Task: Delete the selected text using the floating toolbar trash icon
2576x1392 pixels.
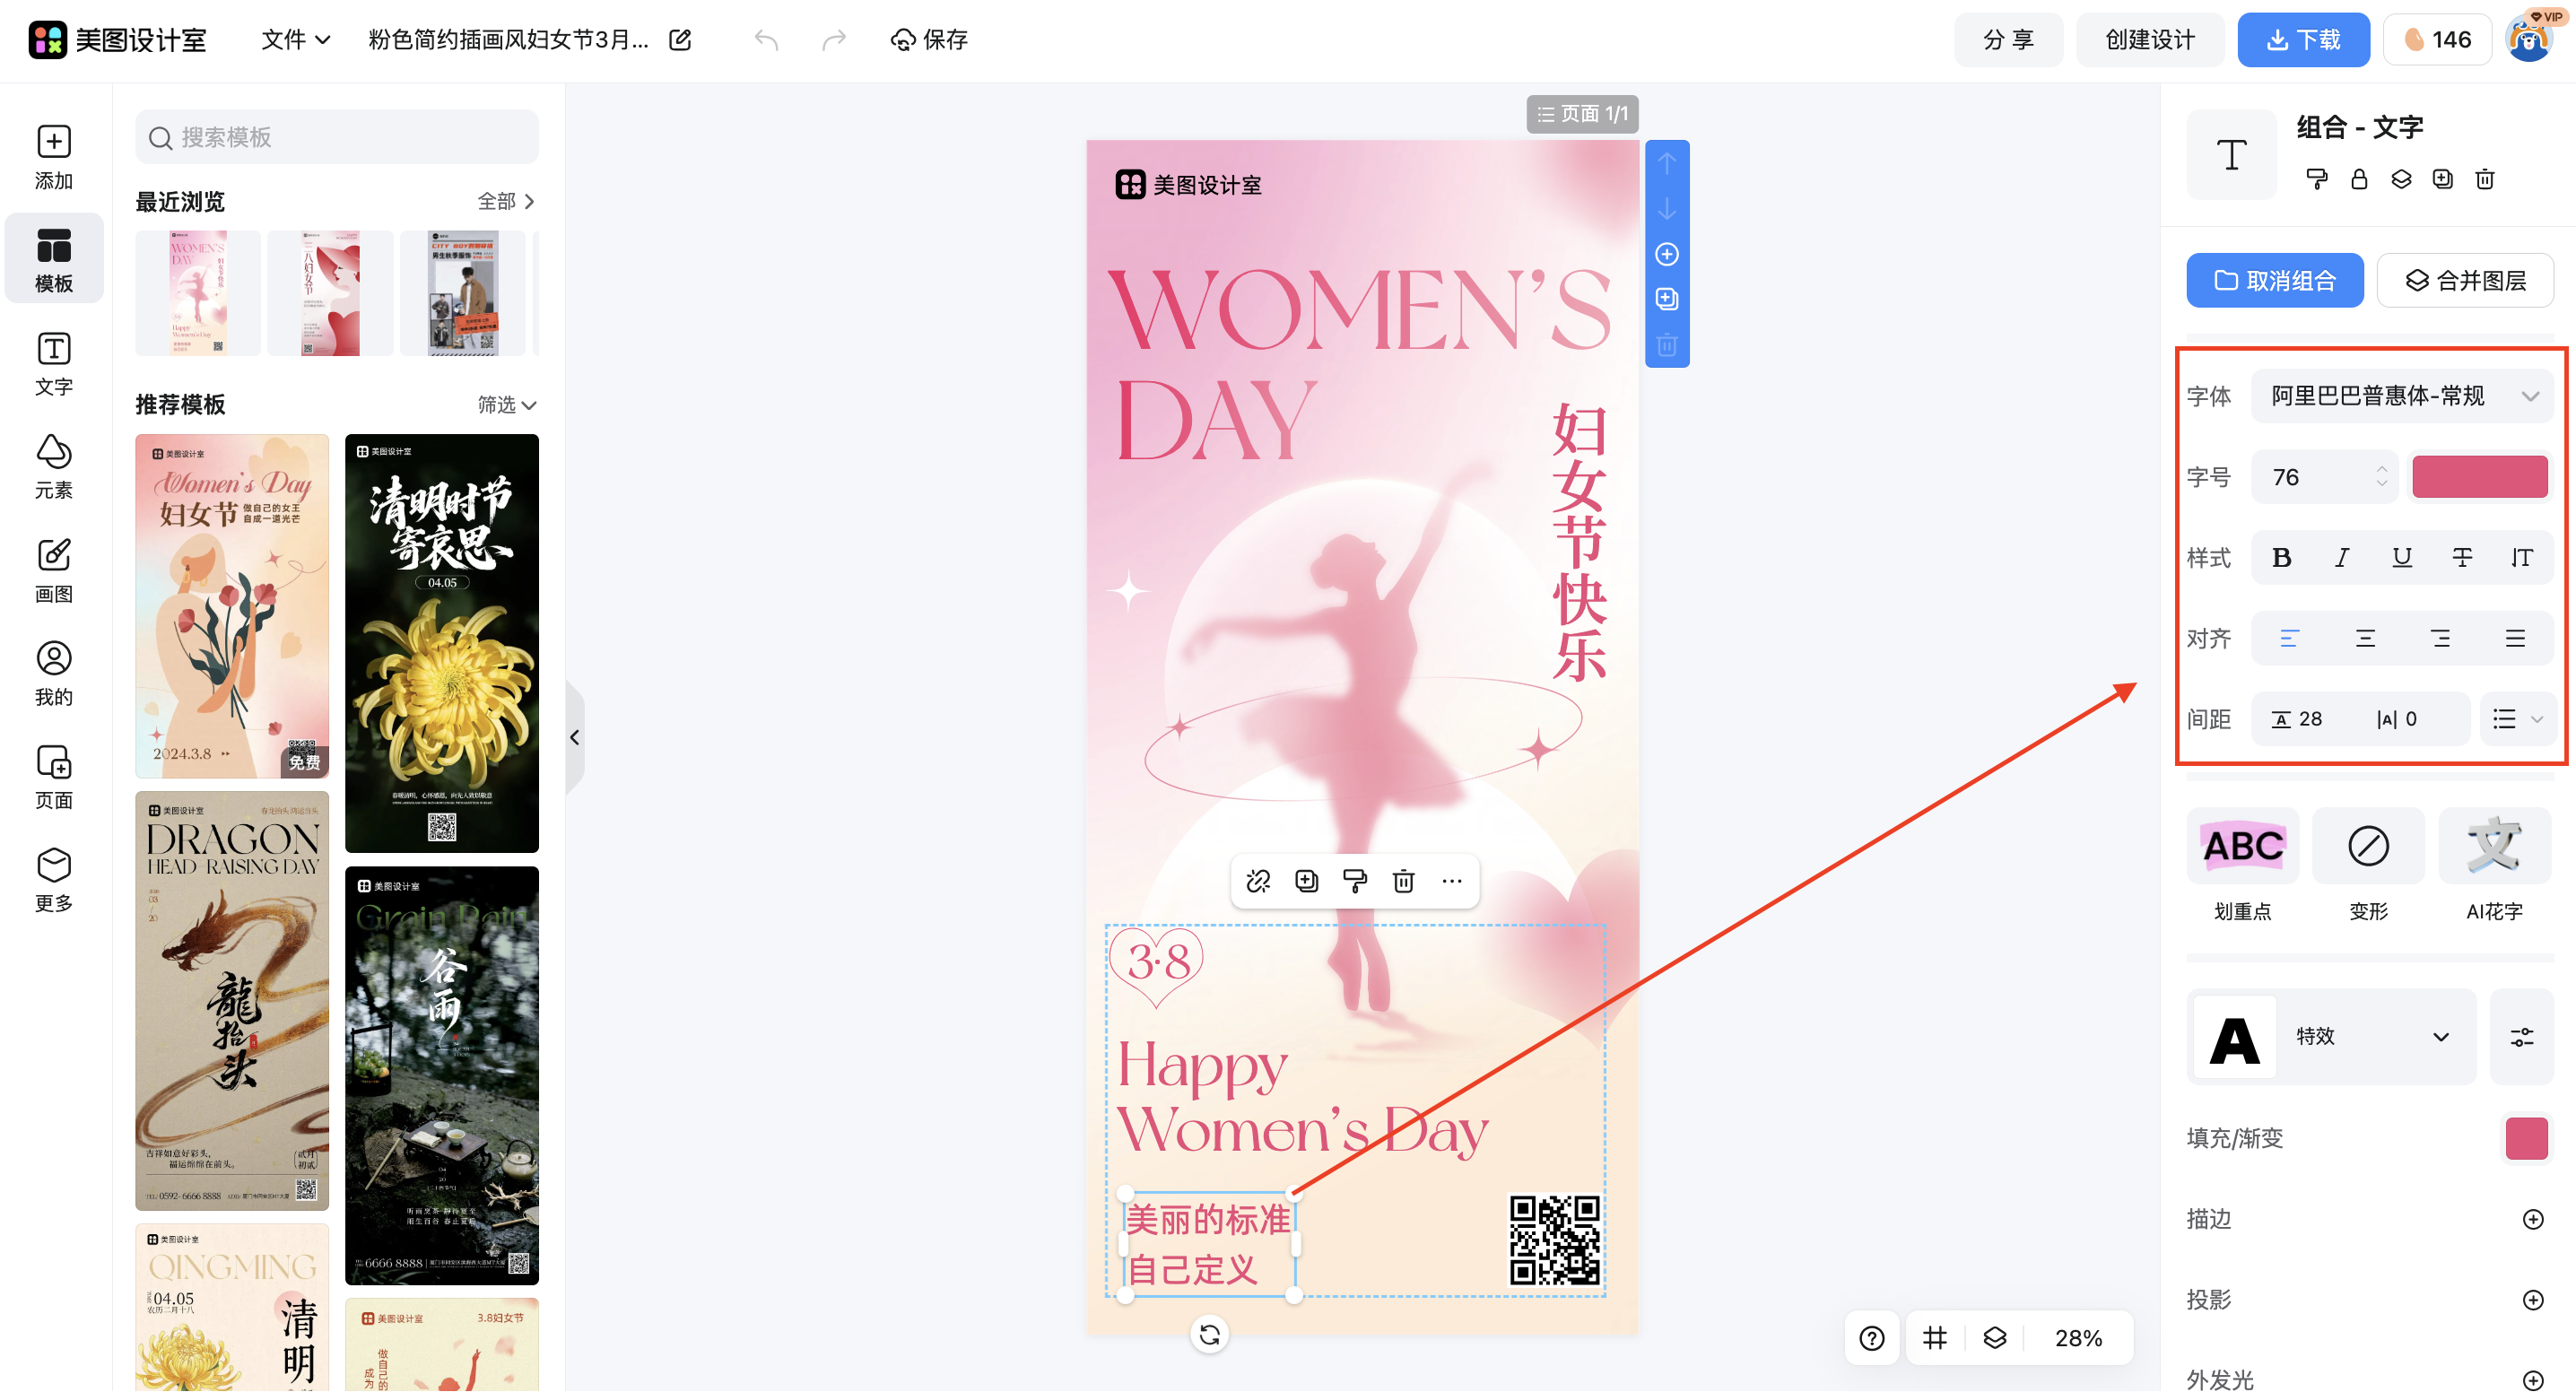Action: (x=1403, y=881)
